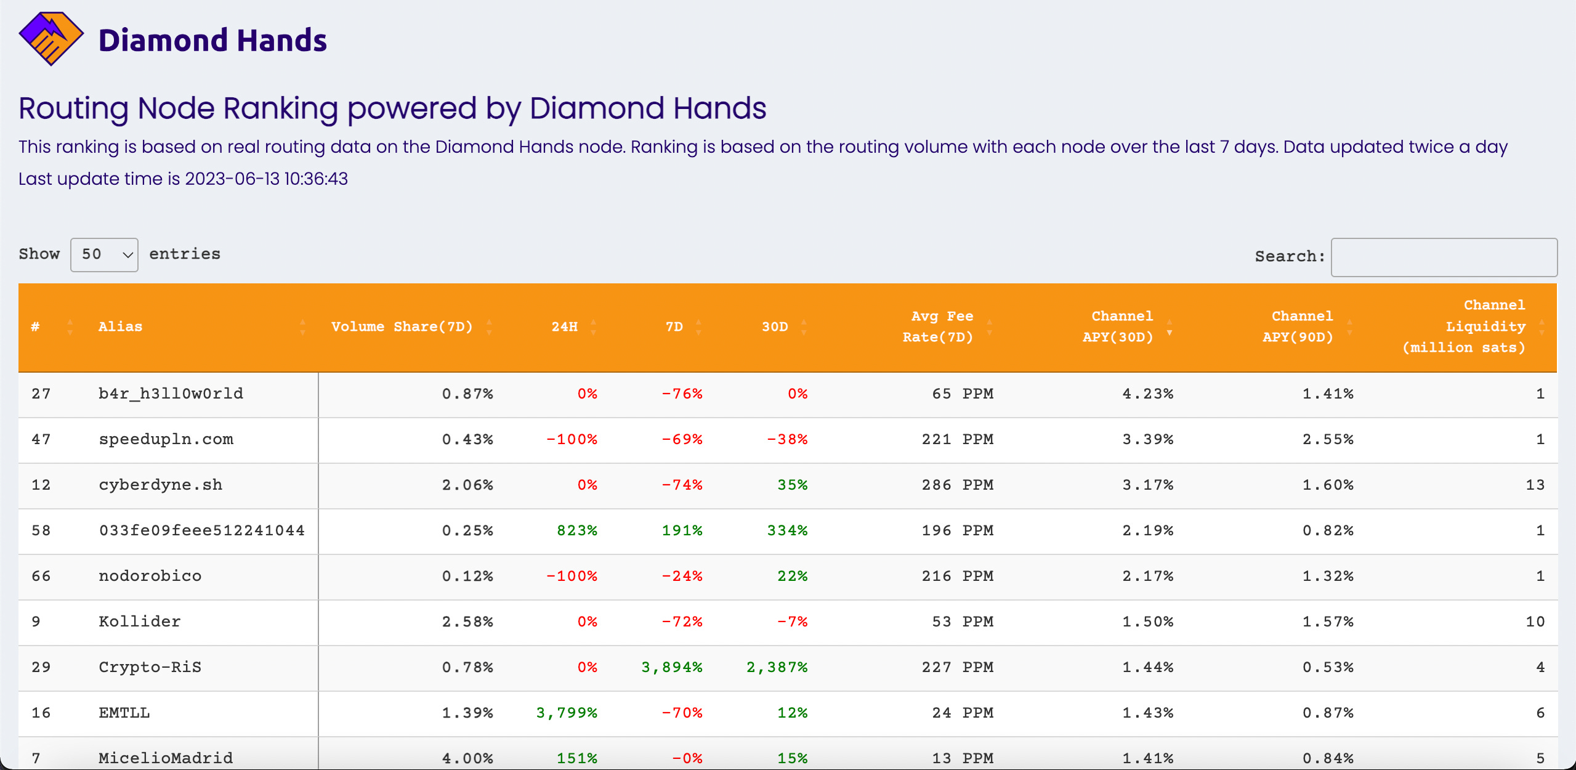Sort by Volume Share(7D) column header
This screenshot has height=770, width=1576.
click(x=411, y=327)
